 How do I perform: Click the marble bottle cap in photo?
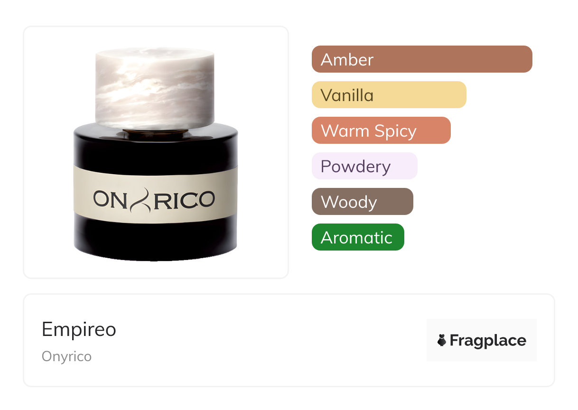point(155,88)
